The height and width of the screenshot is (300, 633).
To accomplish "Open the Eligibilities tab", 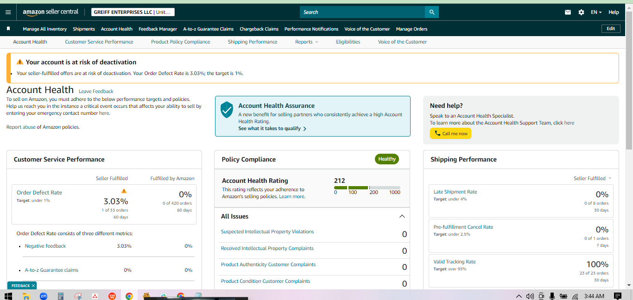I will coord(348,42).
